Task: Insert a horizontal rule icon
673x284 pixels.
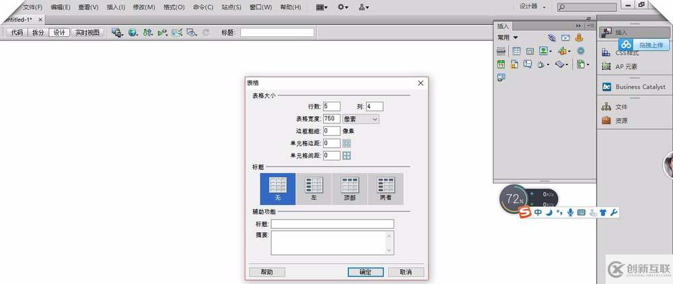Action: [x=501, y=51]
